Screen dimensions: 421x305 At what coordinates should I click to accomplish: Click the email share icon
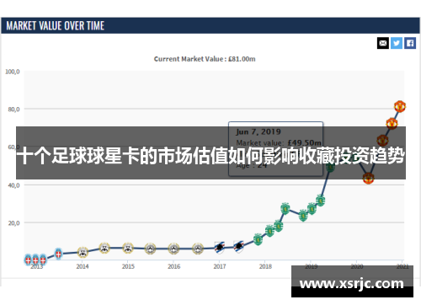point(383,43)
